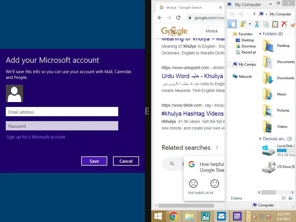Click the Cut scissors icon in My Computer toolbar
Viewport: 296px width, 222px height.
(x=257, y=24)
